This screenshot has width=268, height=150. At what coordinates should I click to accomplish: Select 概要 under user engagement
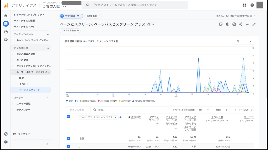pyautogui.click(x=21, y=78)
